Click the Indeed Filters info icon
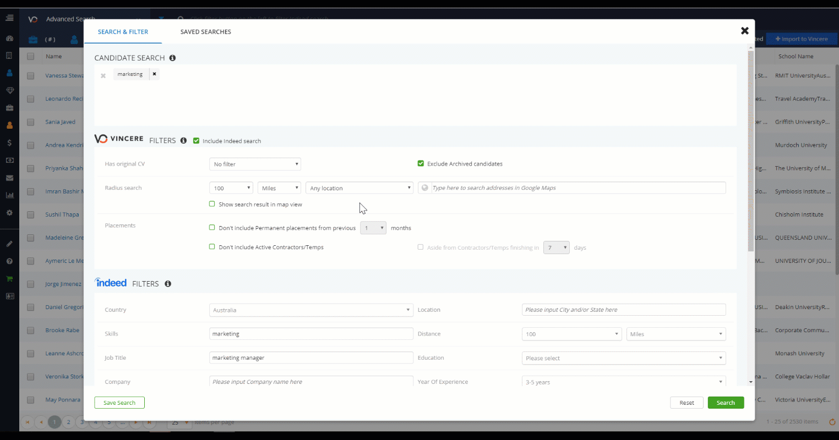The height and width of the screenshot is (440, 839). coord(168,284)
